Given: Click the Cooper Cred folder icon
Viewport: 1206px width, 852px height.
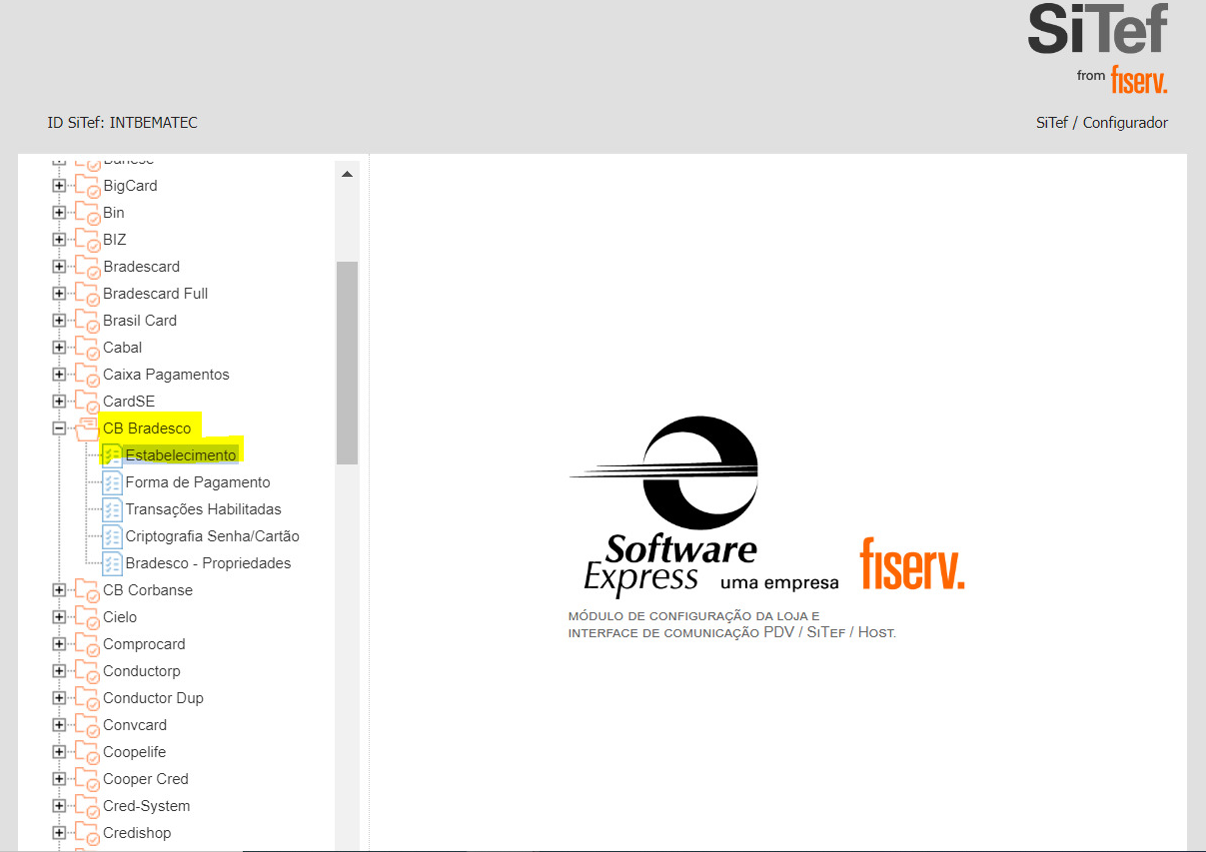Looking at the screenshot, I should coord(87,779).
